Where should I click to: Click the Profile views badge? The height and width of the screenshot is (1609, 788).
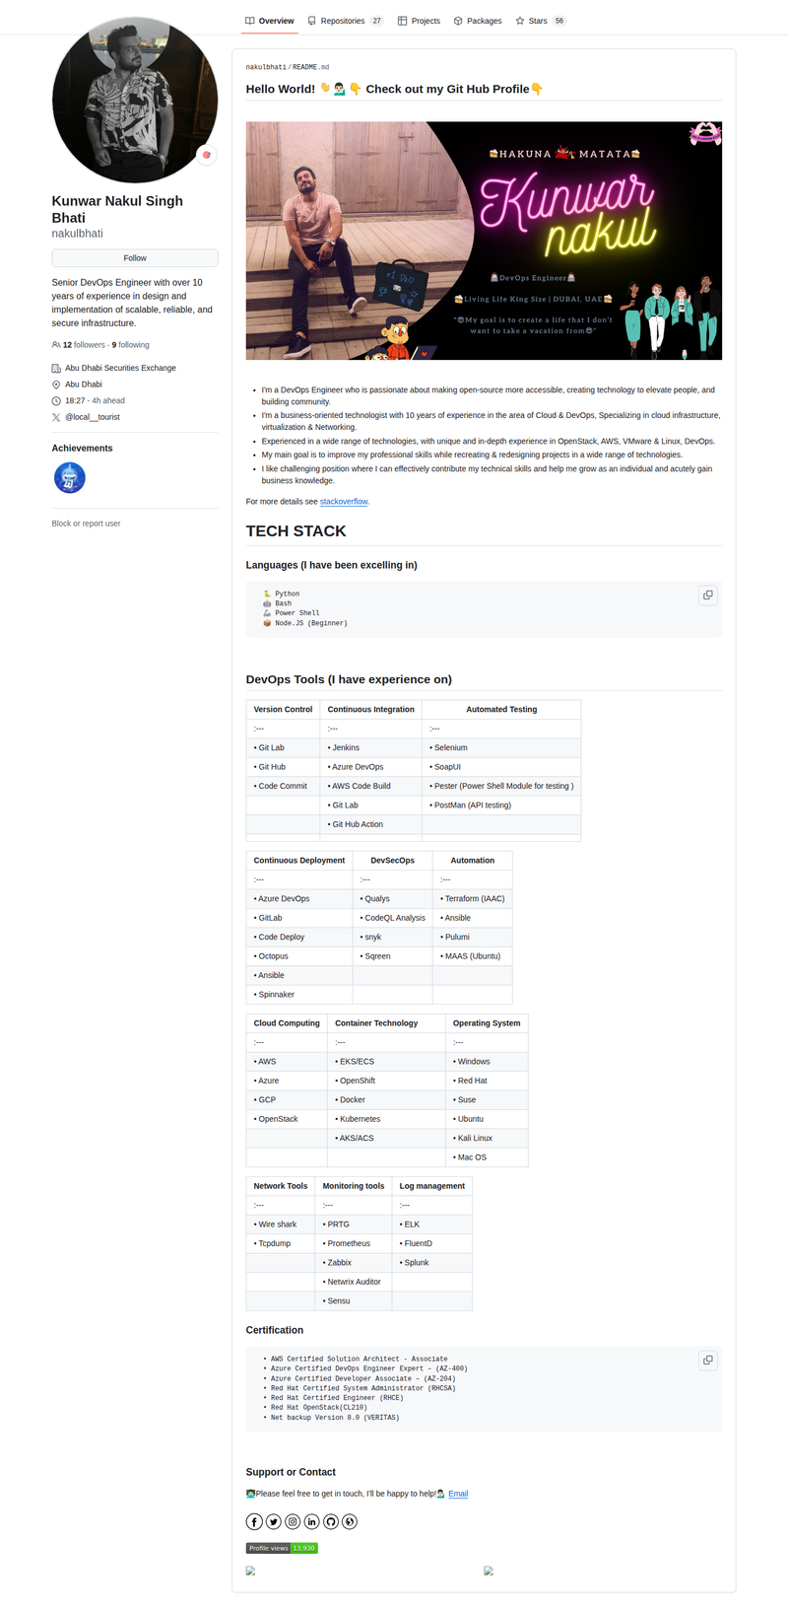[x=282, y=1548]
